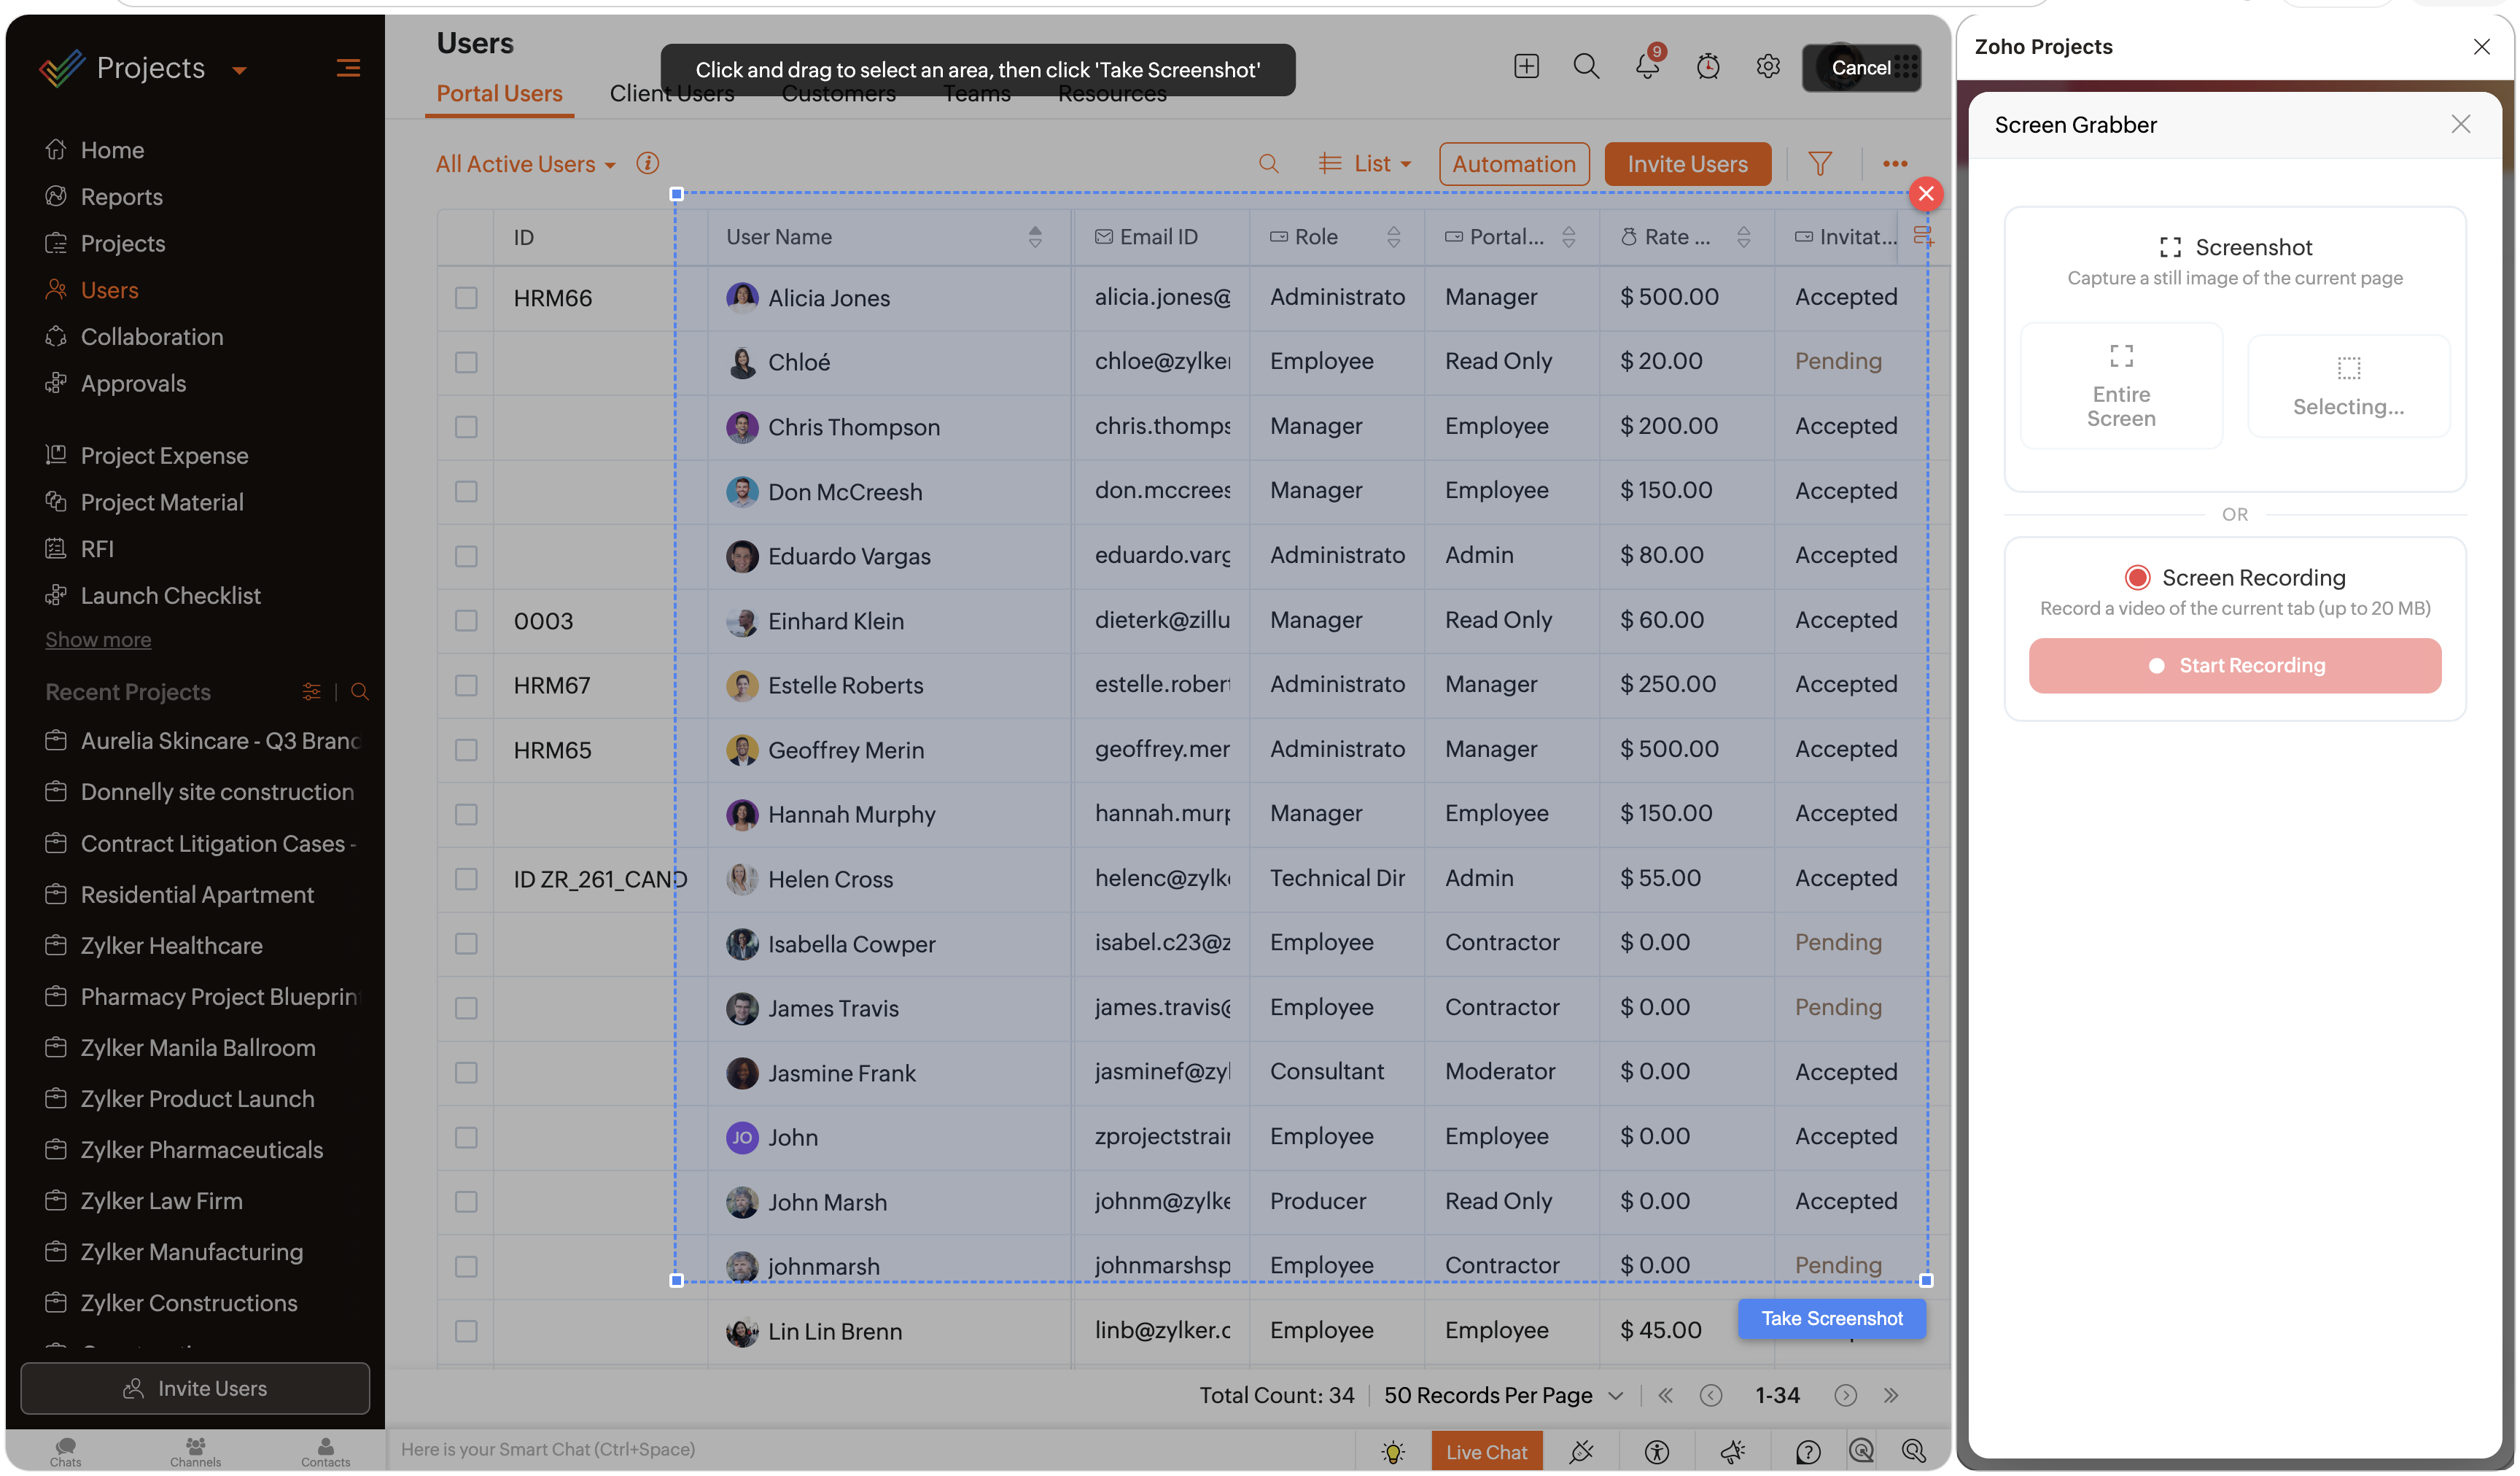Click the orange Invite Users button
The height and width of the screenshot is (1476, 2520).
1687,164
